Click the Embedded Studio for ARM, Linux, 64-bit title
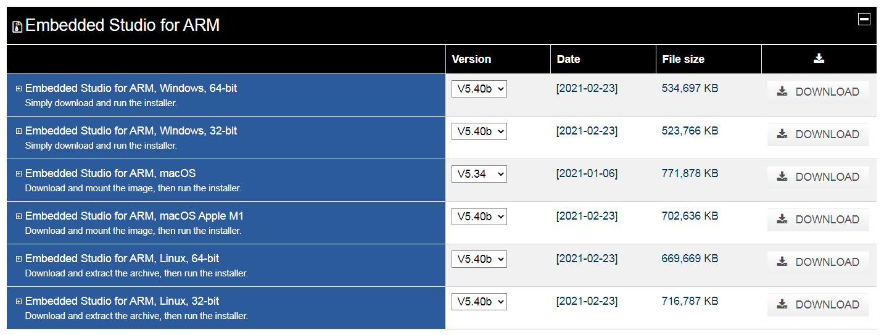 point(122,258)
